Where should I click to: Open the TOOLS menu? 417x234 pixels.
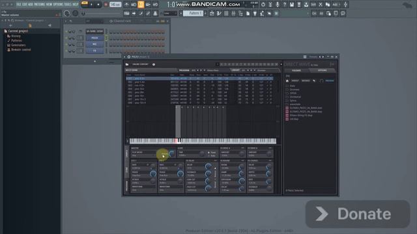tap(68, 5)
